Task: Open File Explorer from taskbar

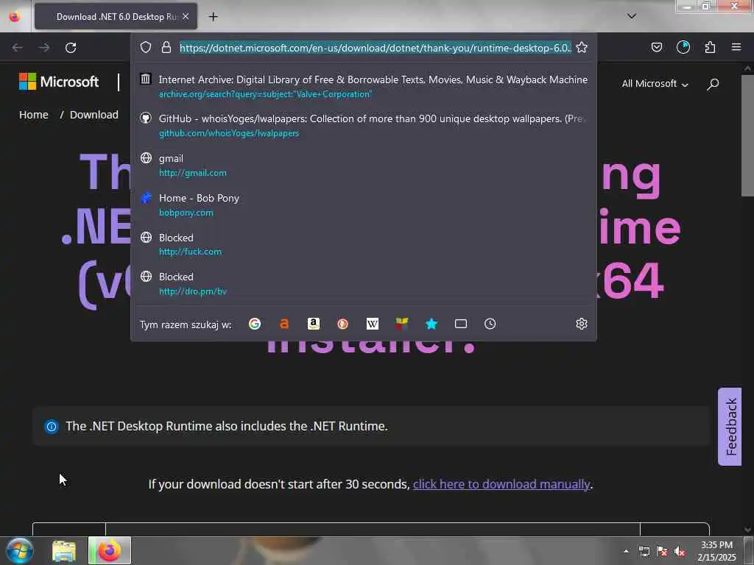Action: [x=64, y=551]
